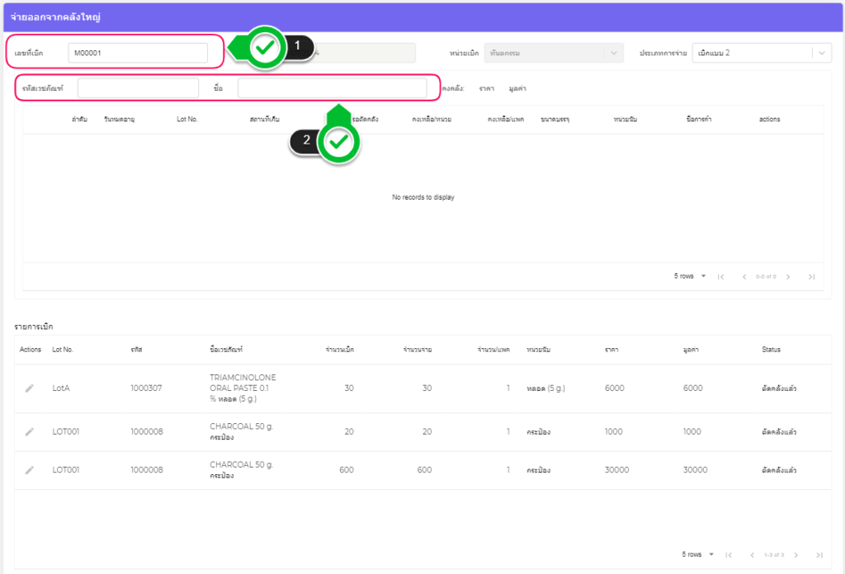Screen dimensions: 845x574
Task: Click last page arrow in the upper stock table
Action: (811, 276)
